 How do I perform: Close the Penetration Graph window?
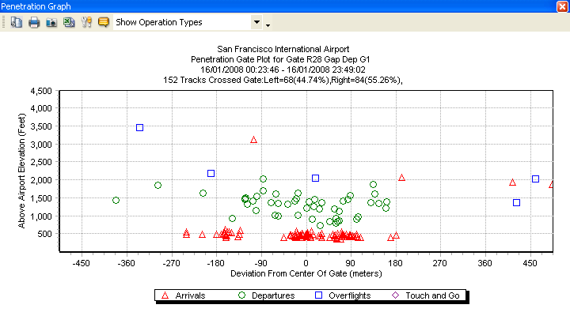point(562,6)
